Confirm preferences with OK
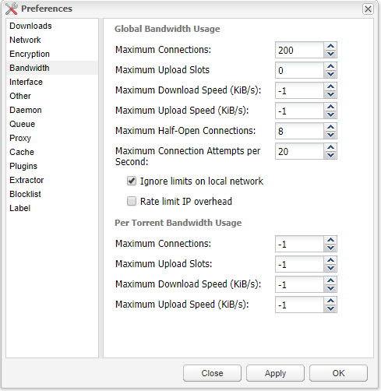Image resolution: width=381 pixels, height=391 pixels. click(338, 373)
